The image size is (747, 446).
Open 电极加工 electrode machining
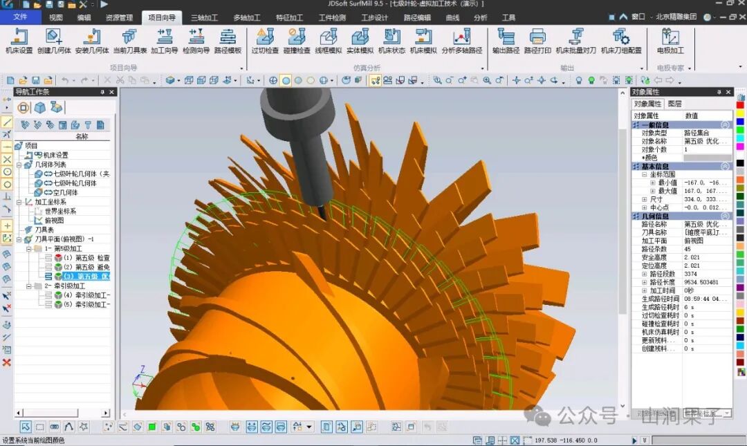[x=670, y=41]
